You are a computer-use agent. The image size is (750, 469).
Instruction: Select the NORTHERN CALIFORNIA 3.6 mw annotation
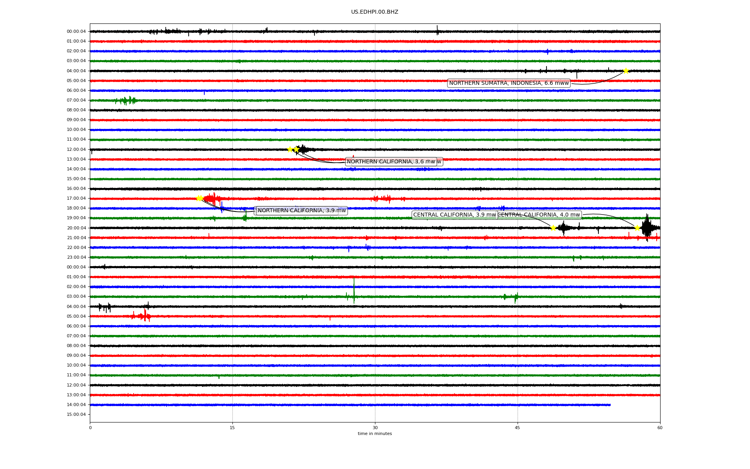click(x=391, y=161)
